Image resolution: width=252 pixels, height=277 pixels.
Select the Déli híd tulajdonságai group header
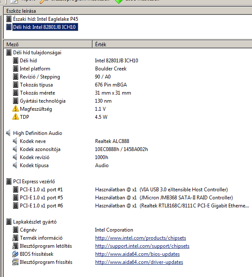pos(37,53)
